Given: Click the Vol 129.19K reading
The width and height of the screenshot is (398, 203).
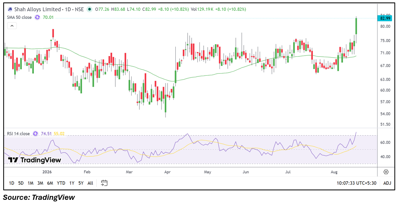Looking at the screenshot, I should click(202, 9).
